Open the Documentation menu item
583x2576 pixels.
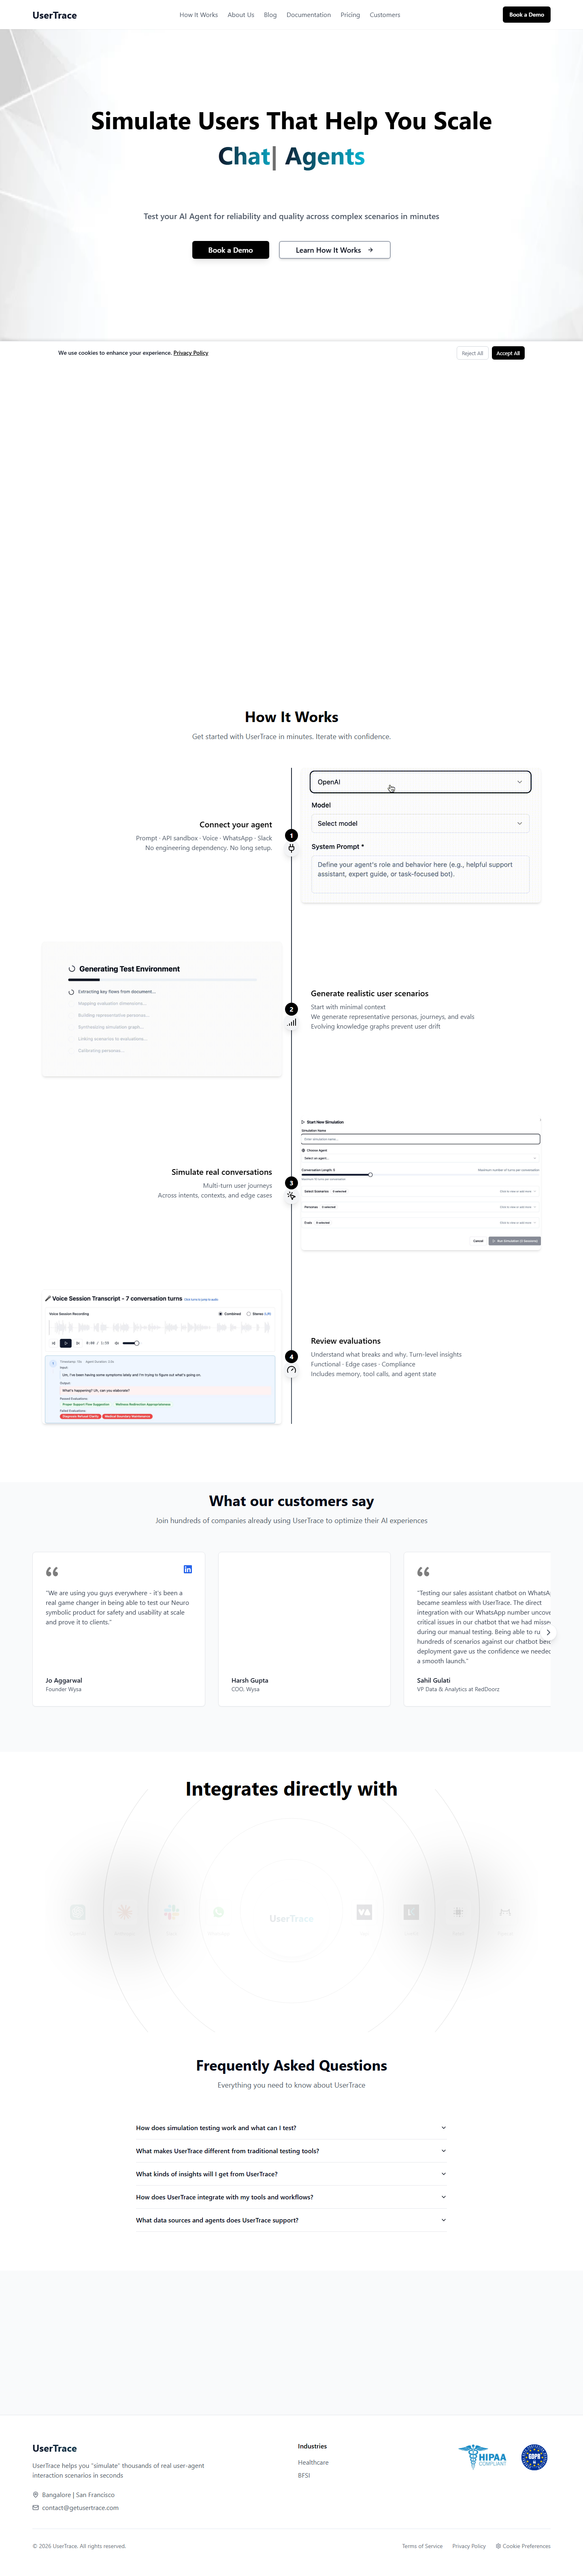(x=308, y=15)
